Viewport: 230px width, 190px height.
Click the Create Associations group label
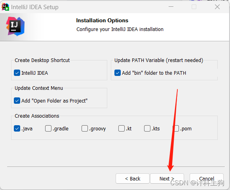(x=37, y=116)
